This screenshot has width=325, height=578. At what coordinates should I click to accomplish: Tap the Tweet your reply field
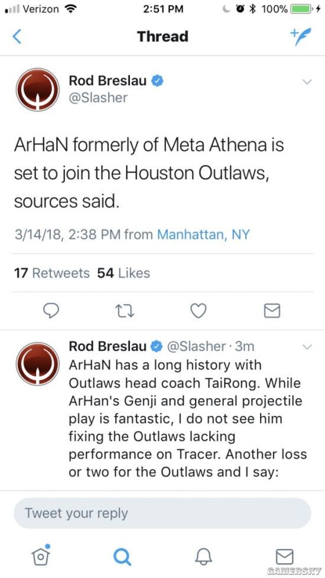162,513
